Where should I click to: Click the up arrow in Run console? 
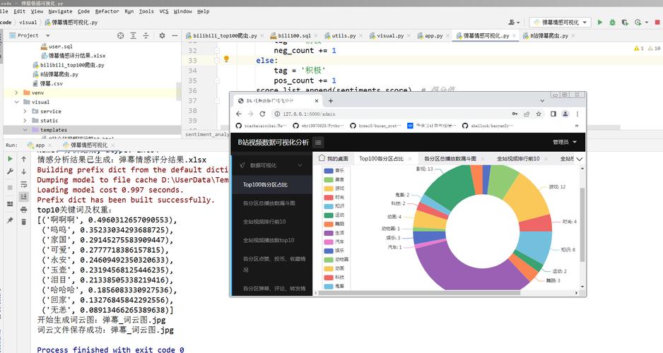point(24,159)
